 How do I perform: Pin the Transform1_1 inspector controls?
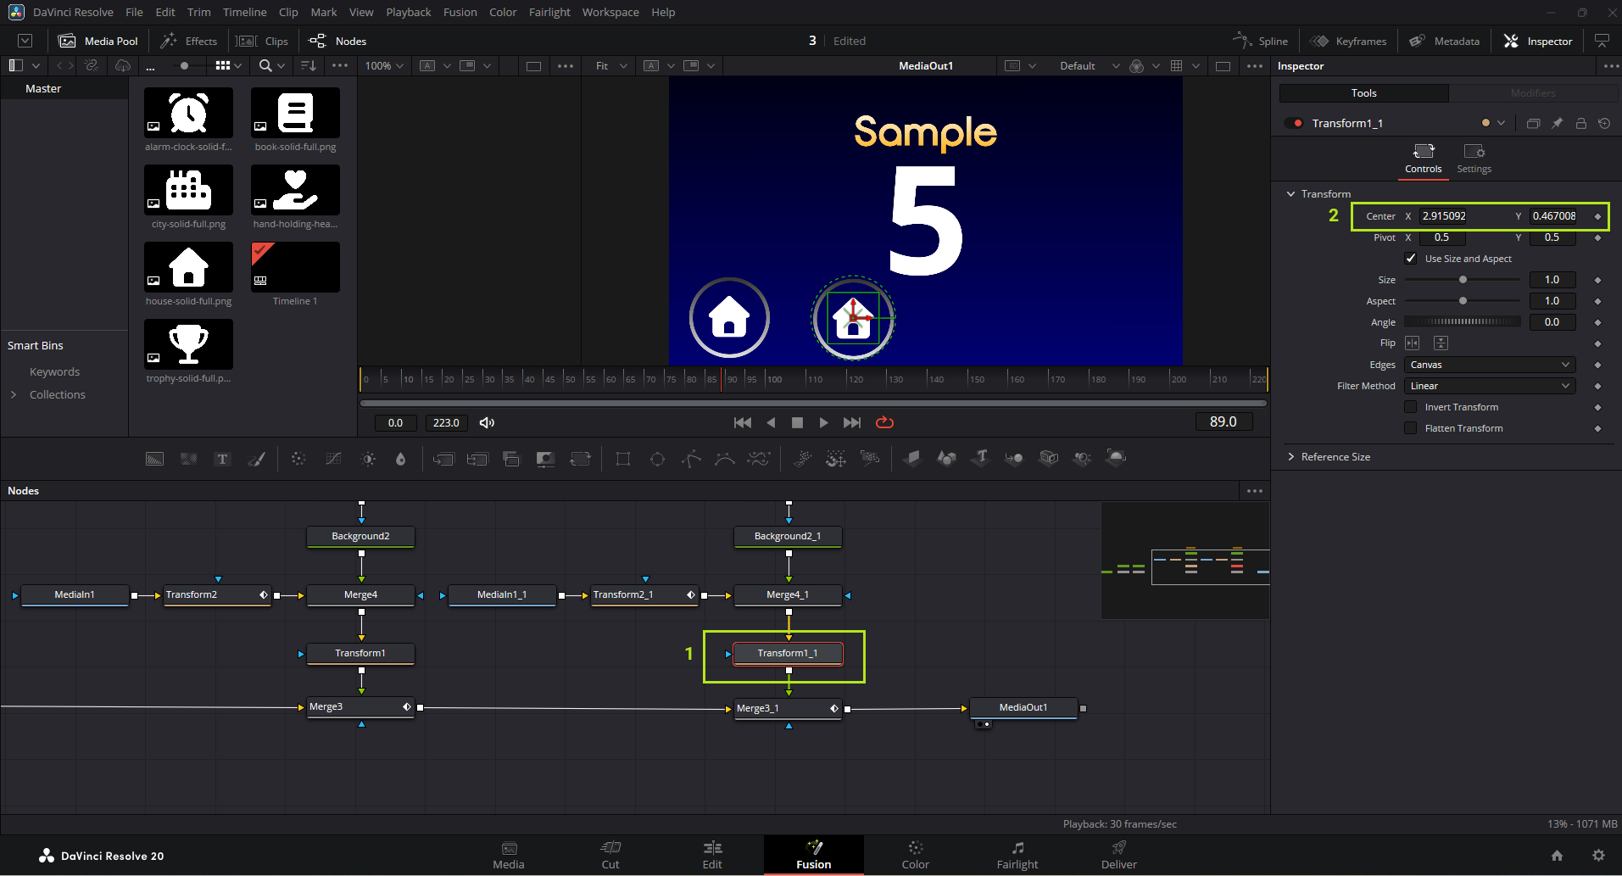pyautogui.click(x=1557, y=123)
